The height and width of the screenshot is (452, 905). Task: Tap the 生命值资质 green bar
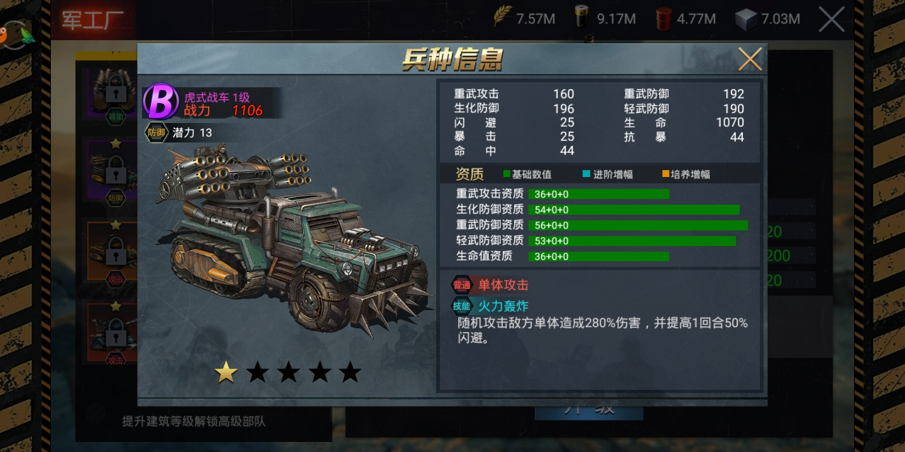point(599,257)
